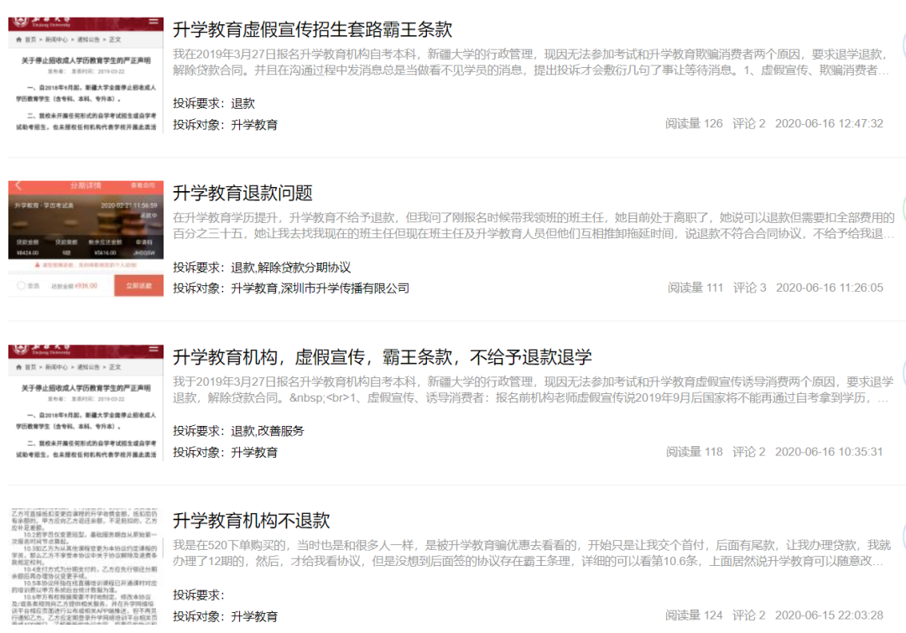This screenshot has height=633, width=906.
Task: Click 阅读量 118 count
Action: coord(694,452)
